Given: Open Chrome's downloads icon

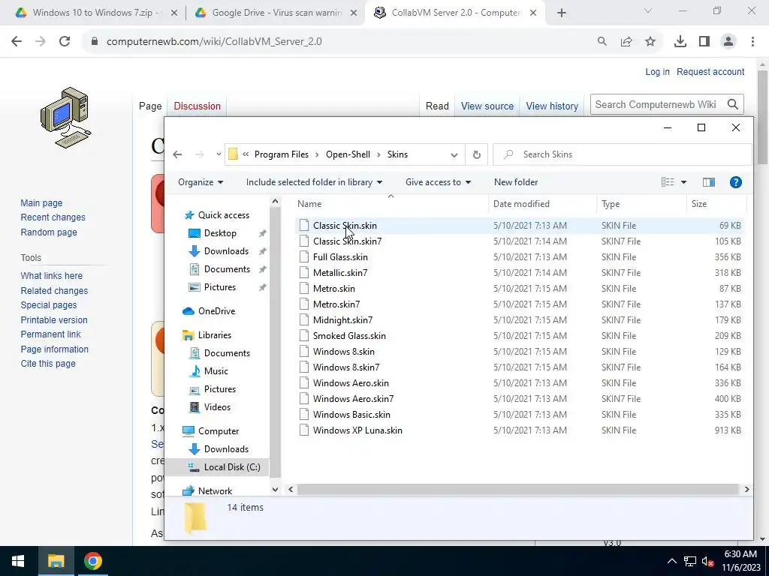Looking at the screenshot, I should click(680, 42).
